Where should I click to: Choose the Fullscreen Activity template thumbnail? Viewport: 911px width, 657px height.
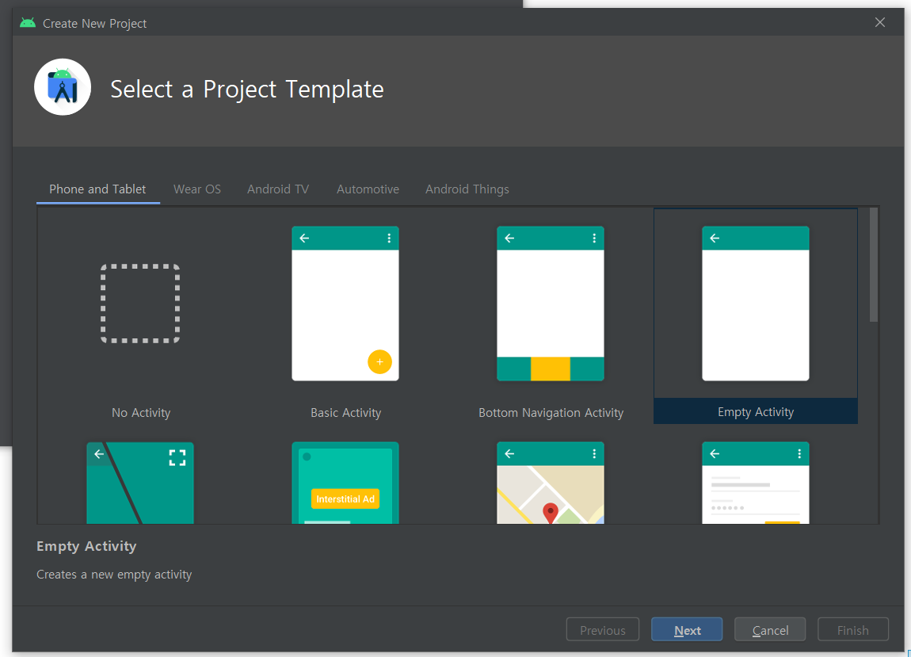coord(140,483)
